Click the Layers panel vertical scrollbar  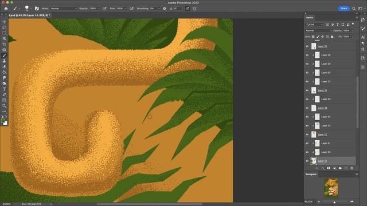click(x=357, y=102)
